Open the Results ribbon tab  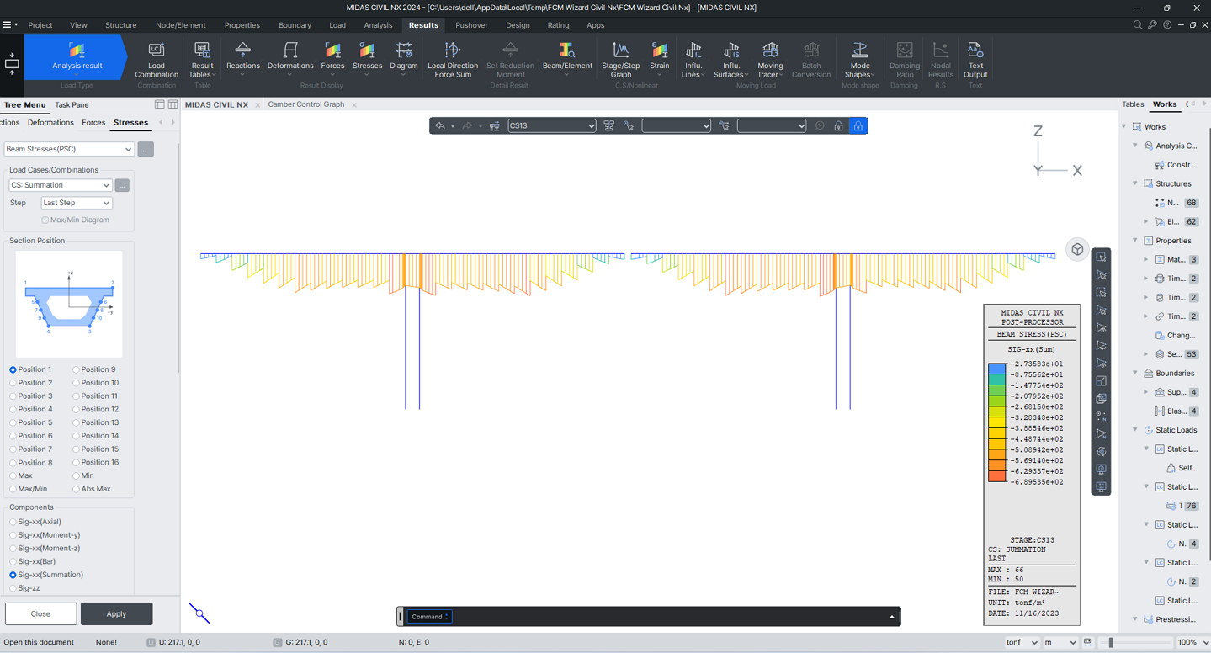click(x=423, y=25)
